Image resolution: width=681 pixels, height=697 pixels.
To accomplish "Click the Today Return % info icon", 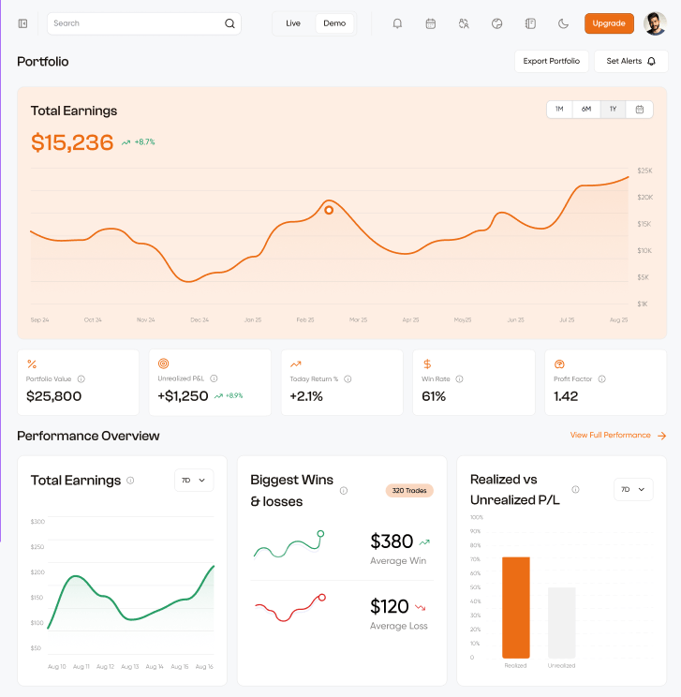I will point(348,379).
